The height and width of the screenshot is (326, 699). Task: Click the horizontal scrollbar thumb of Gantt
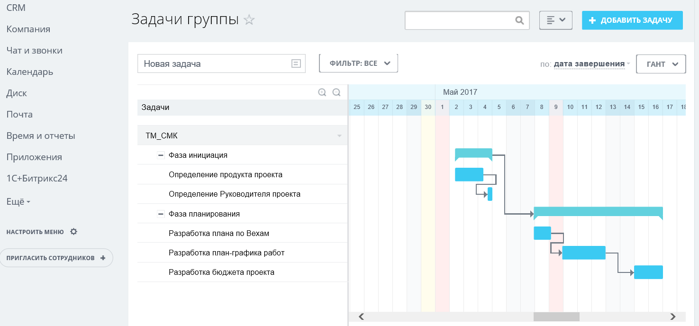click(556, 317)
